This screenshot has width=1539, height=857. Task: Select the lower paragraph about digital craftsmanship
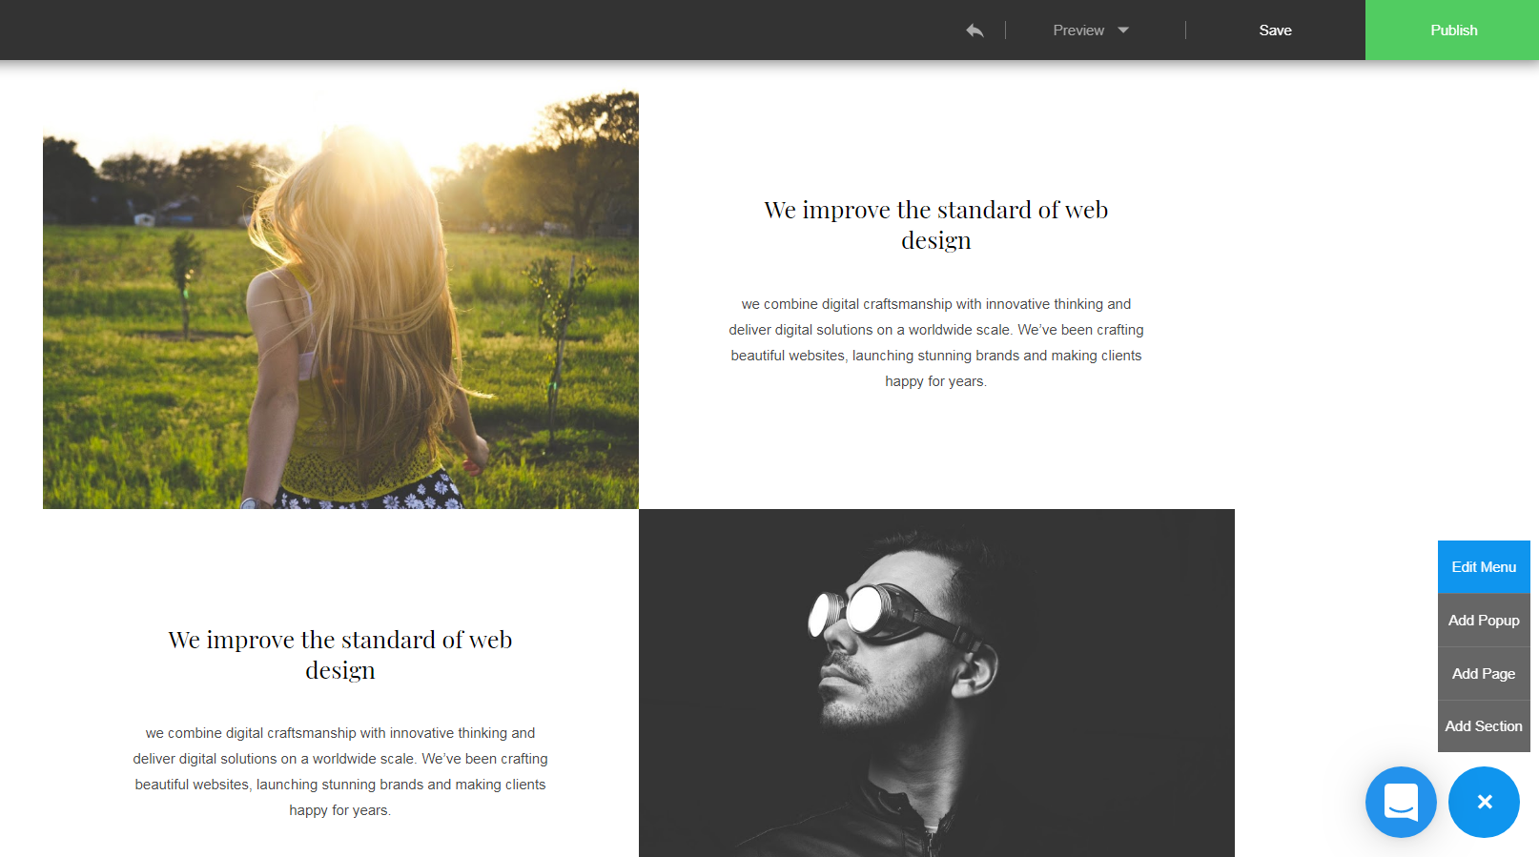[340, 771]
